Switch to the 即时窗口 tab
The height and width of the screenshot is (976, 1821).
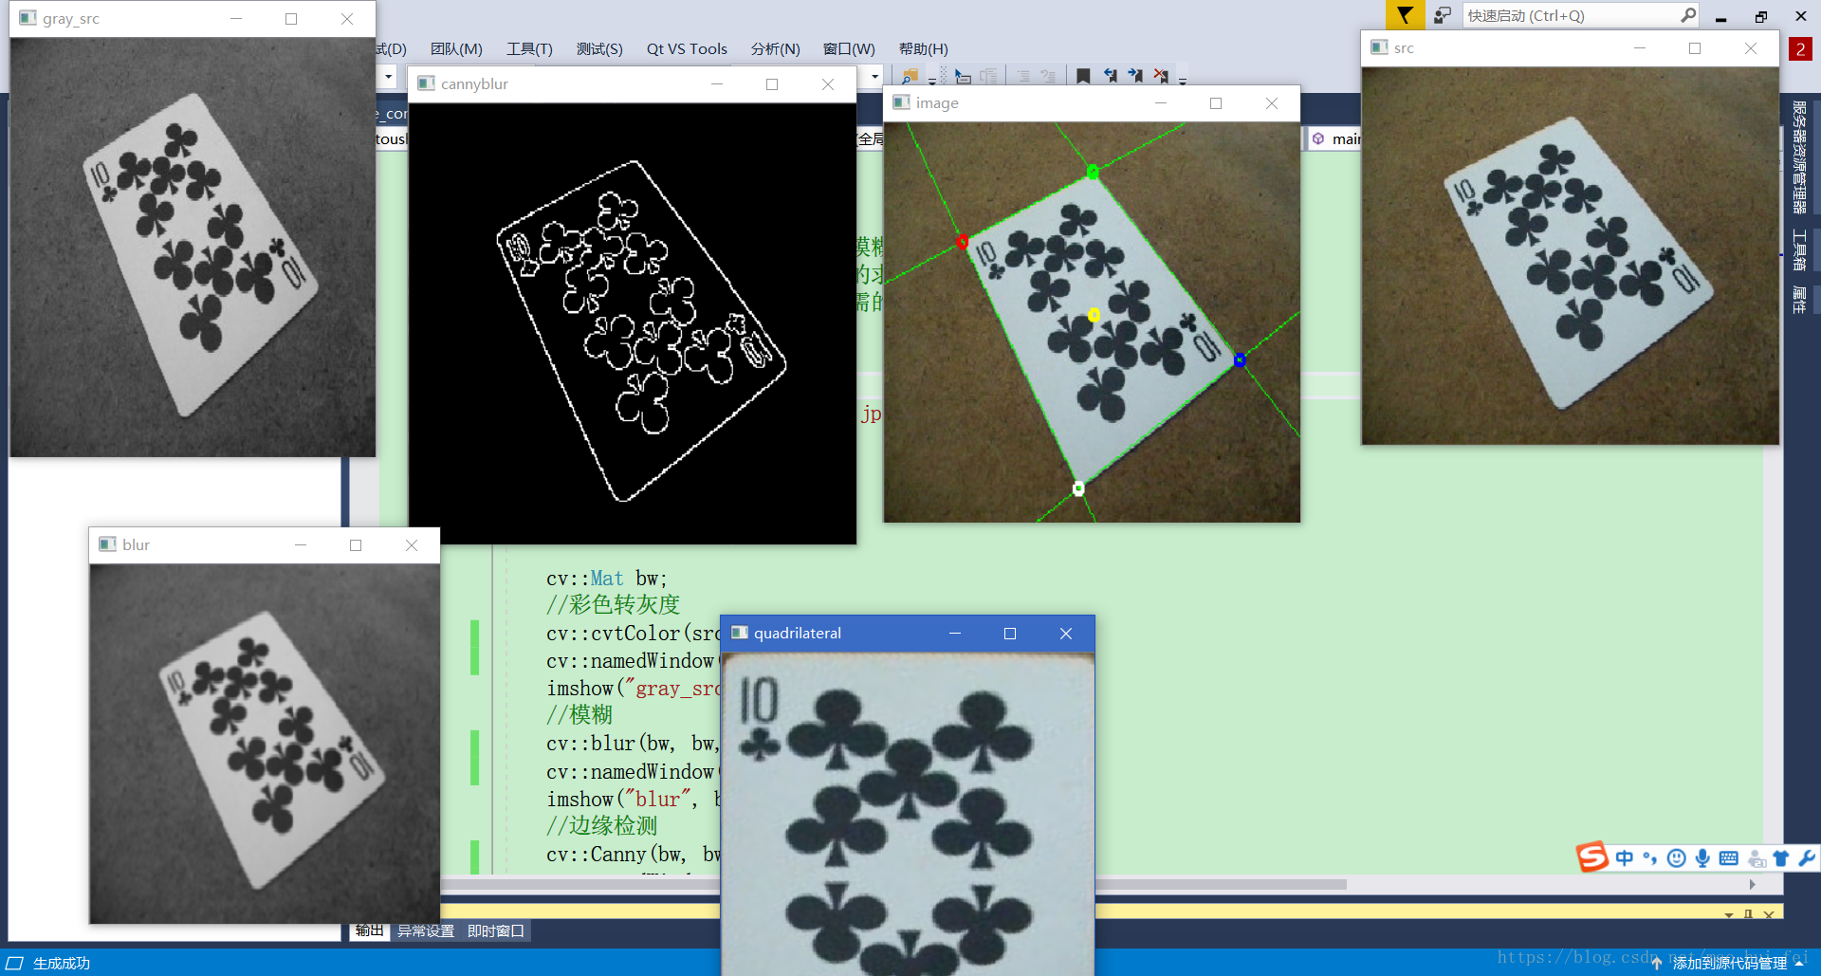click(496, 930)
